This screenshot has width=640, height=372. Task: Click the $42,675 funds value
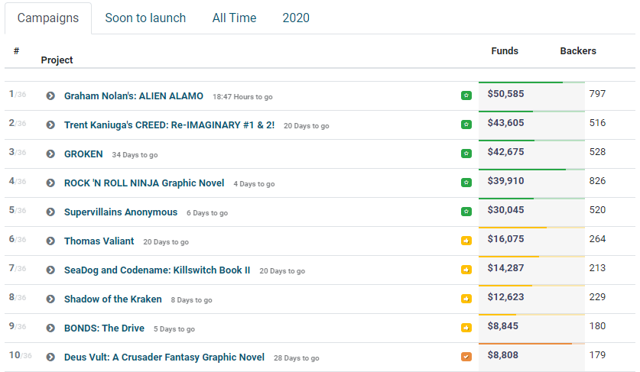point(505,152)
